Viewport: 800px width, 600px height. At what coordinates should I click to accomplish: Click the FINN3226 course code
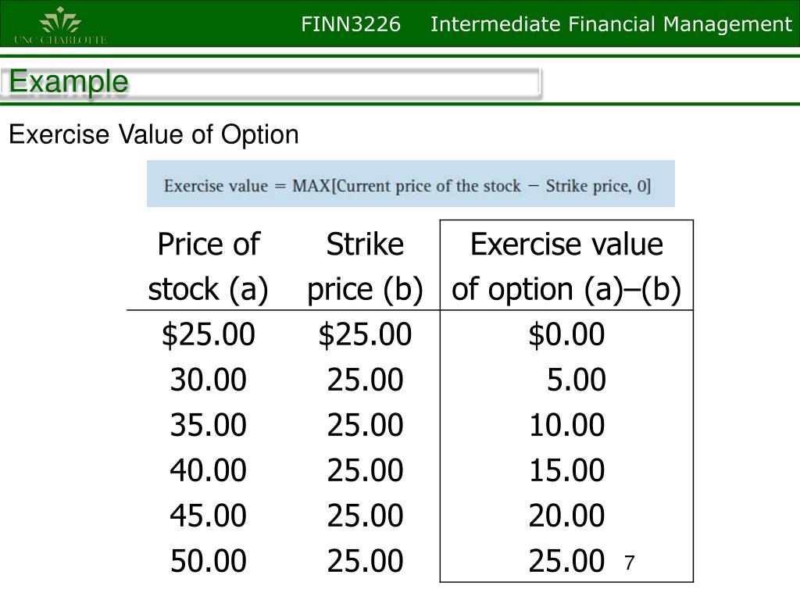(351, 24)
